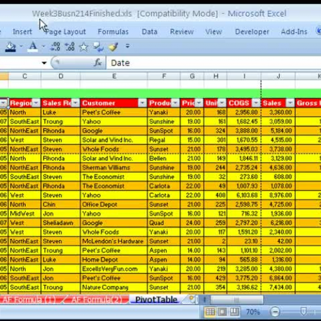Select column C header
This screenshot has height=321, width=321.
tap(25, 76)
